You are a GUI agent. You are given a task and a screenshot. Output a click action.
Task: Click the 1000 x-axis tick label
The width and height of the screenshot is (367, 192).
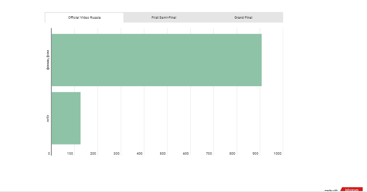(x=278, y=154)
